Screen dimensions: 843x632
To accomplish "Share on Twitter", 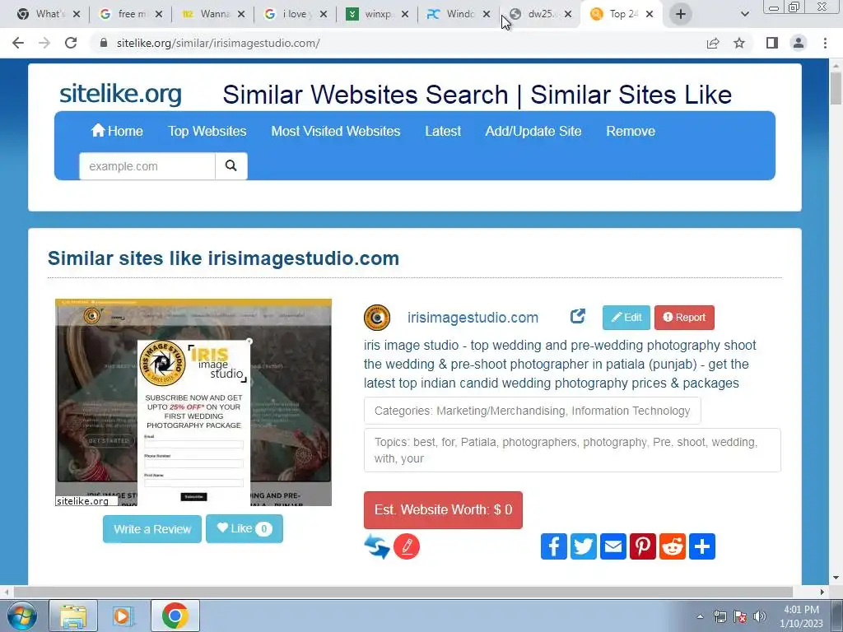I will pos(584,546).
